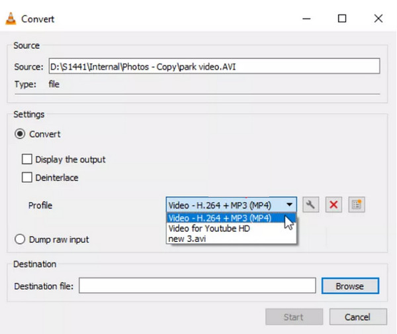Create a new profile icon button
This screenshot has width=397, height=334.
pyautogui.click(x=357, y=205)
